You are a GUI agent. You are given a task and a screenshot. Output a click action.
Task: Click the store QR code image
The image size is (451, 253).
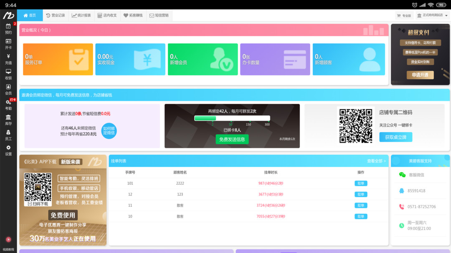coord(356,125)
